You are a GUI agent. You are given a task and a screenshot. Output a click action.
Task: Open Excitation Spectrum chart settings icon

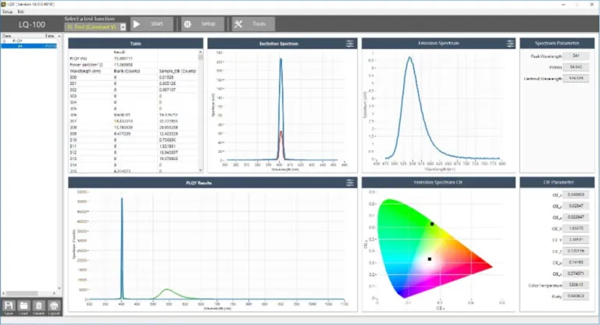pos(350,44)
